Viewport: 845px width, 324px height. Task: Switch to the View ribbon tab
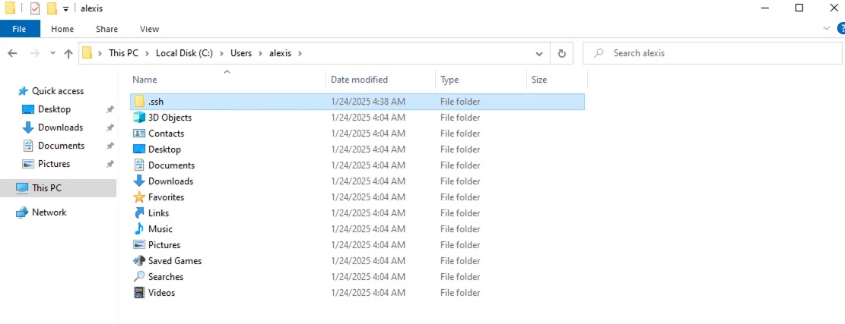(149, 29)
